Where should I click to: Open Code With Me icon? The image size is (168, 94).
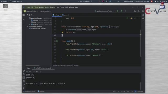[x=135, y=11]
